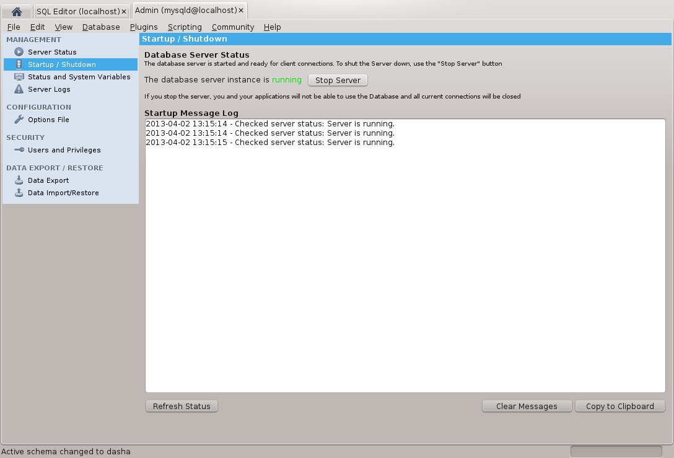
Task: Click the Status and System Variables monitor icon
Action: [x=19, y=77]
